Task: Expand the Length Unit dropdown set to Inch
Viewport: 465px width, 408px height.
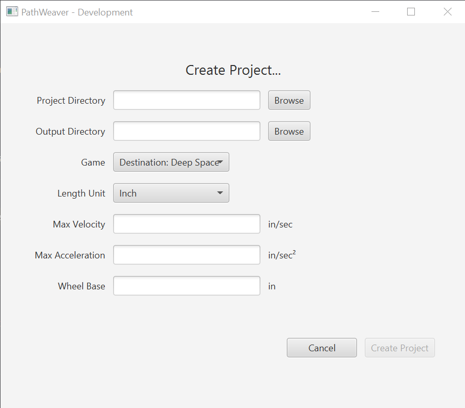Action: pyautogui.click(x=171, y=193)
